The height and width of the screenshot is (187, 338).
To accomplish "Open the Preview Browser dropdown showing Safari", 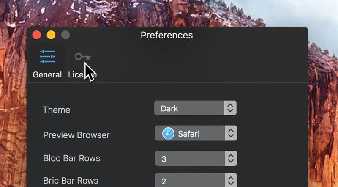I will click(196, 133).
